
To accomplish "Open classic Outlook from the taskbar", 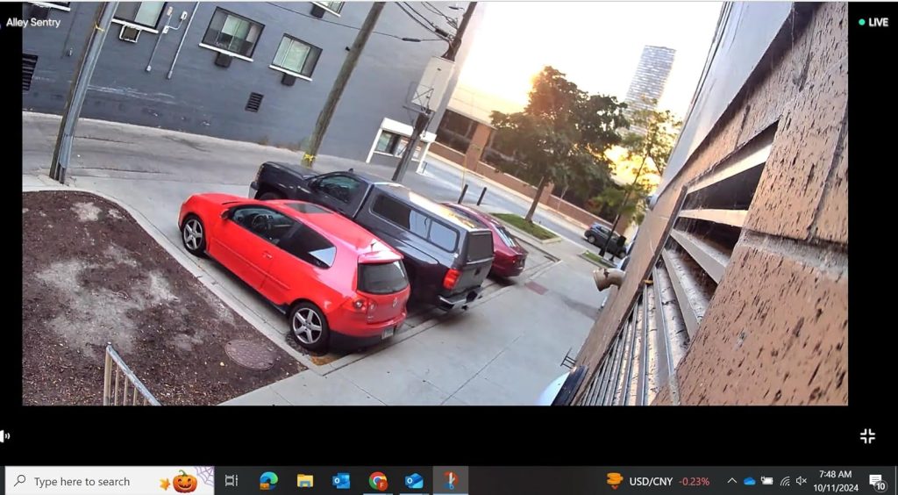I will [341, 481].
